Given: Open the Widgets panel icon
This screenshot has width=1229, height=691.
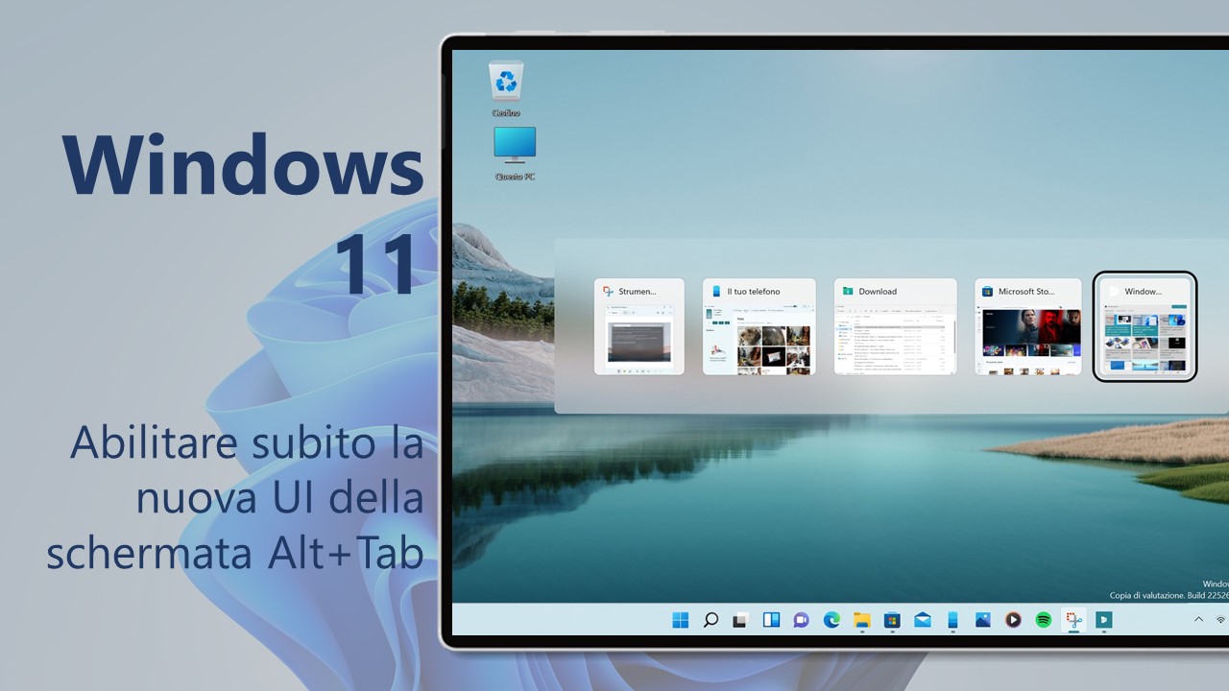Looking at the screenshot, I should point(771,620).
